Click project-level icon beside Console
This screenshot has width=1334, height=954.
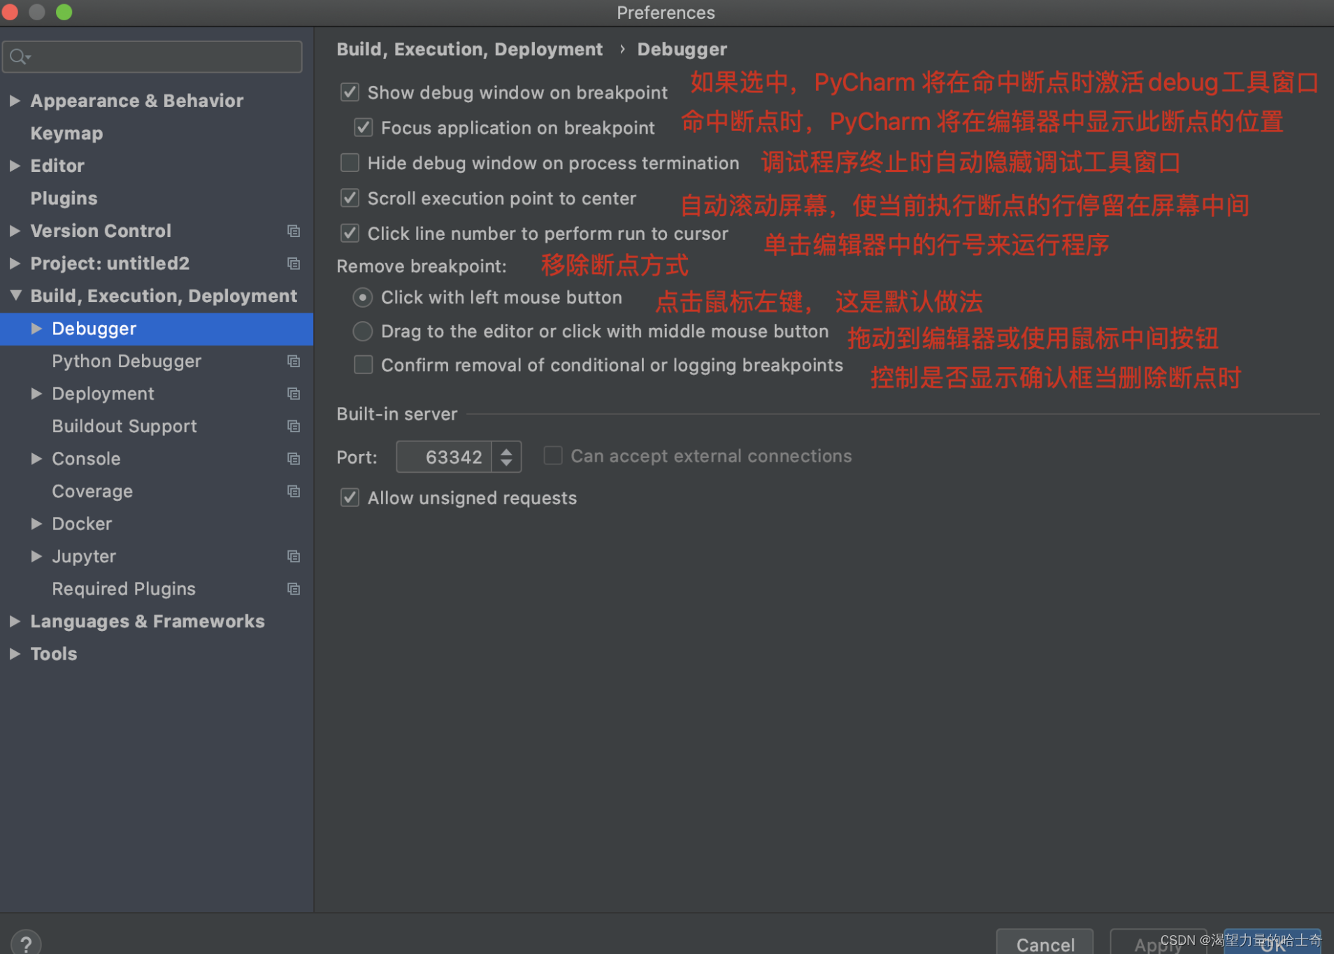(294, 459)
